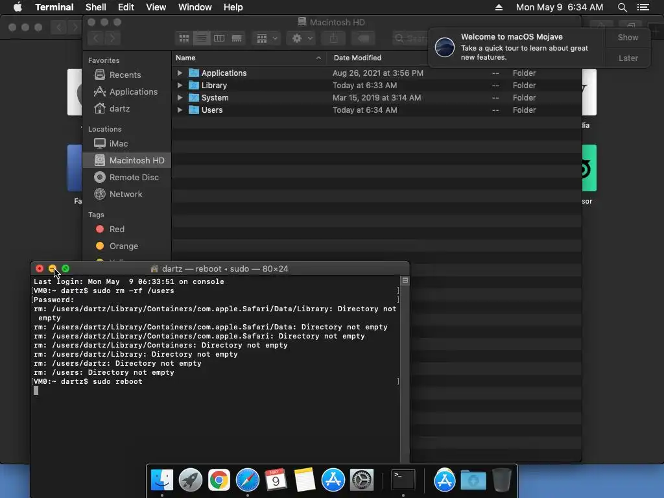Screen dimensions: 664x498
Task: Open the Terminal app menu
Action: (x=54, y=7)
